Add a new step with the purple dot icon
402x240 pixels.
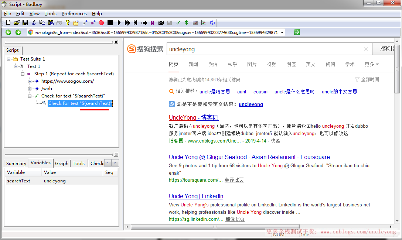pos(93,23)
